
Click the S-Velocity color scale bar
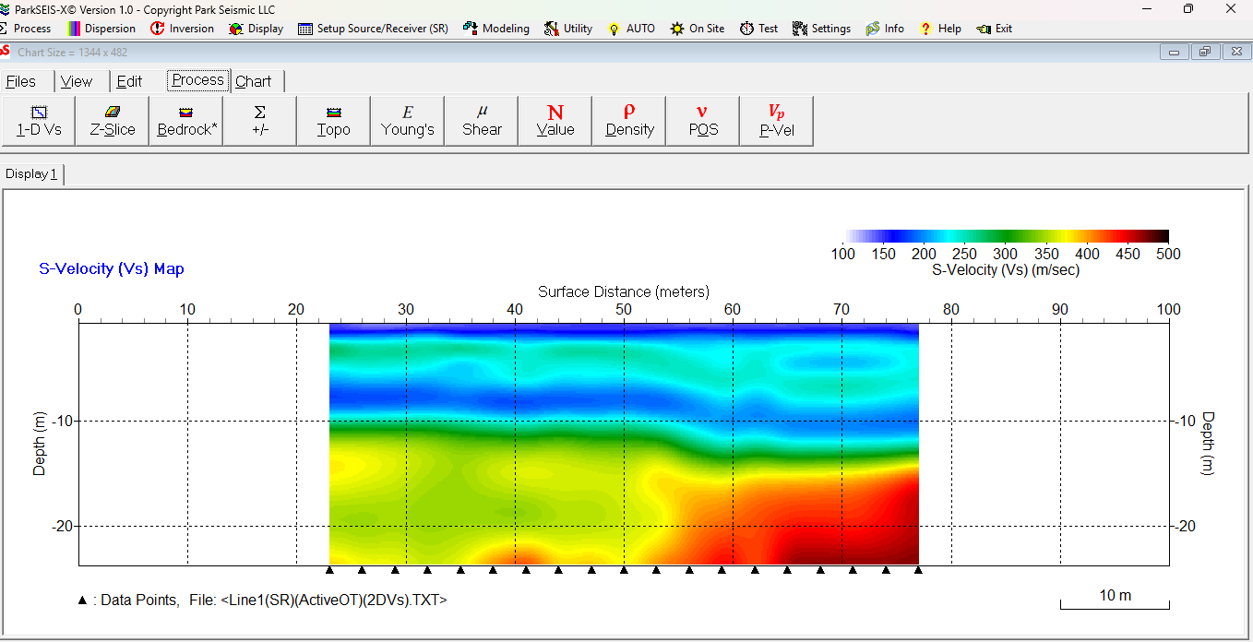[x=1007, y=236]
